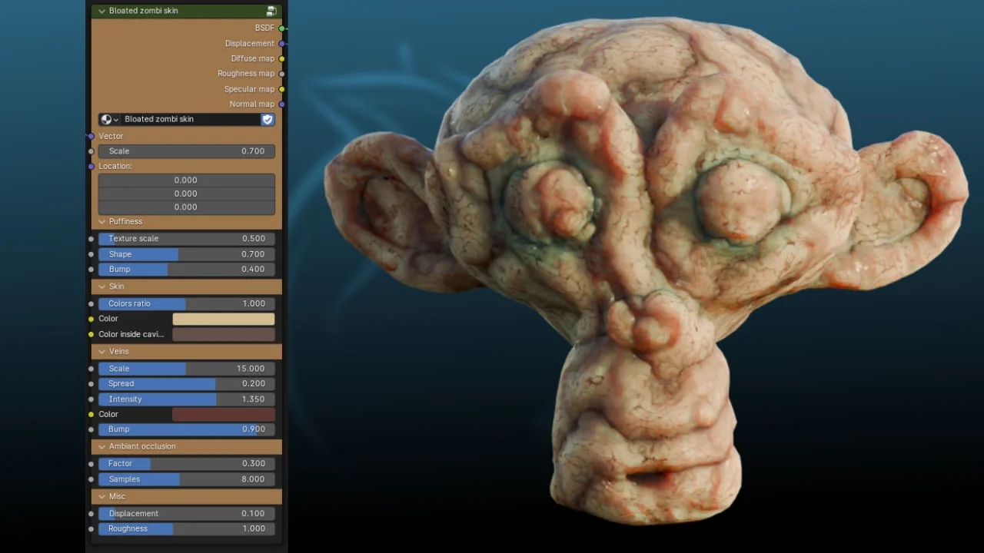Click the Roughness map output socket

point(282,73)
